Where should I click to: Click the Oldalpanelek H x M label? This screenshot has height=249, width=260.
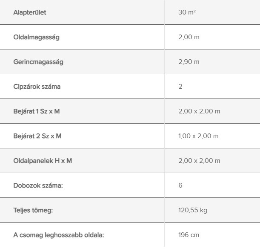43,161
